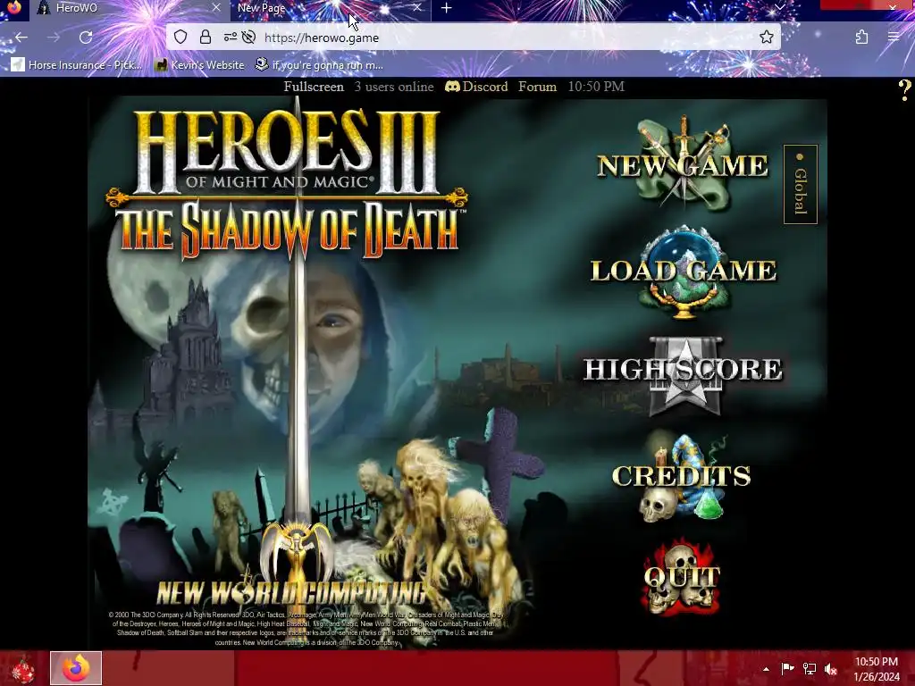Click the muted volume tray icon
This screenshot has height=686, width=915.
point(831,669)
